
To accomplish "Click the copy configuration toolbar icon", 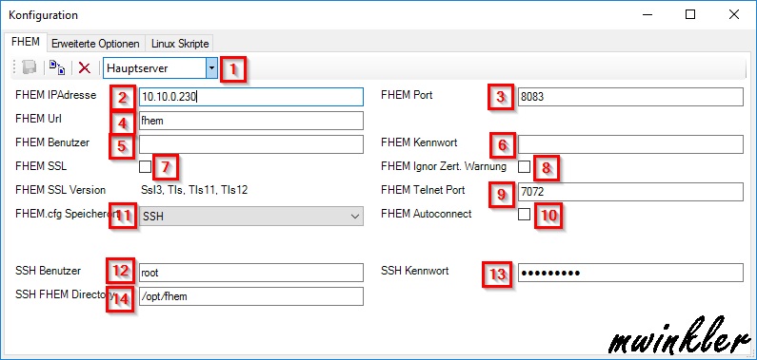I will click(x=57, y=67).
